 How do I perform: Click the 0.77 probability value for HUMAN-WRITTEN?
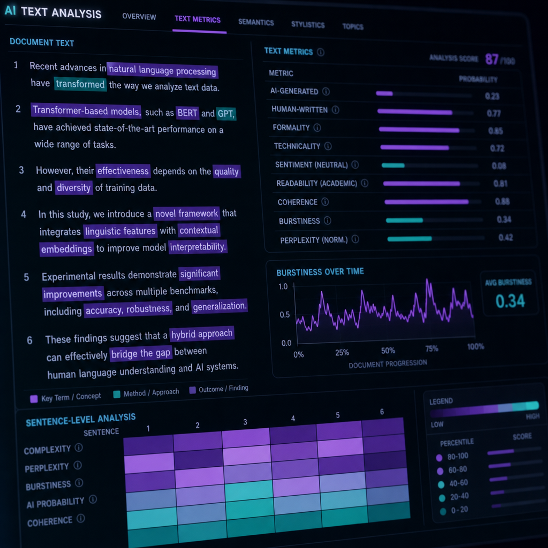coord(494,113)
